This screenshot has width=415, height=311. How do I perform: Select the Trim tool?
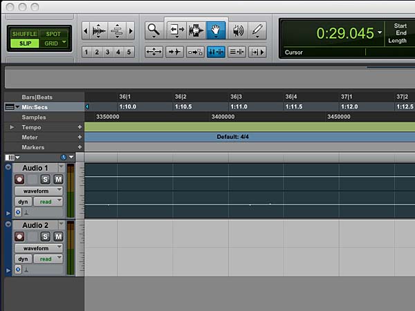[176, 30]
